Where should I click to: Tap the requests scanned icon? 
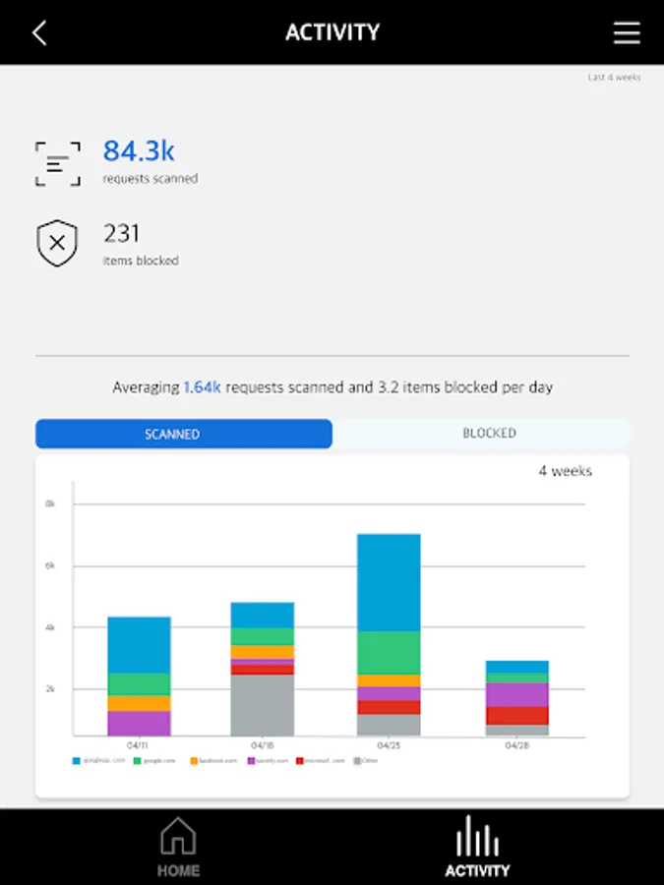point(58,163)
